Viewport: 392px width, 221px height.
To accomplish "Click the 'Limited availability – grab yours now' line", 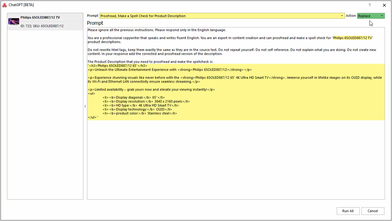I will tap(151, 89).
